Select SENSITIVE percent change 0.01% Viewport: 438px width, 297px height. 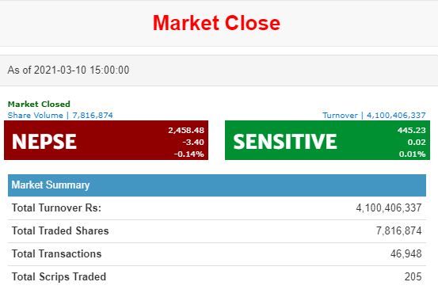point(413,154)
